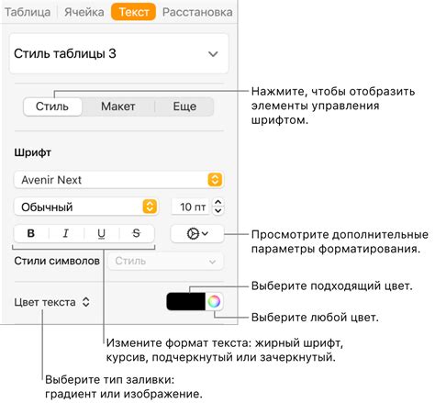Open the Цвет текста fill type popup
This screenshot has width=435, height=403.
(x=52, y=302)
